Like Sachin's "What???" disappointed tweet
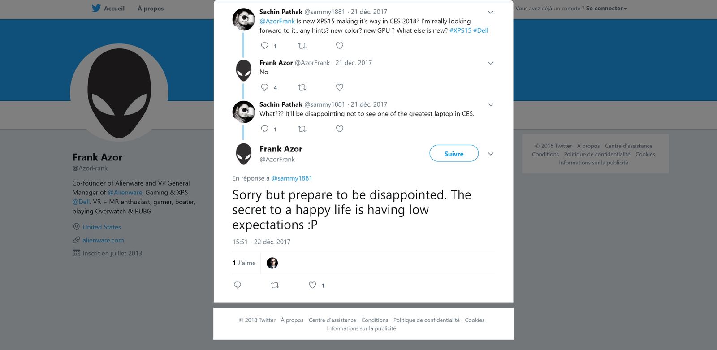The image size is (717, 350). tap(340, 129)
